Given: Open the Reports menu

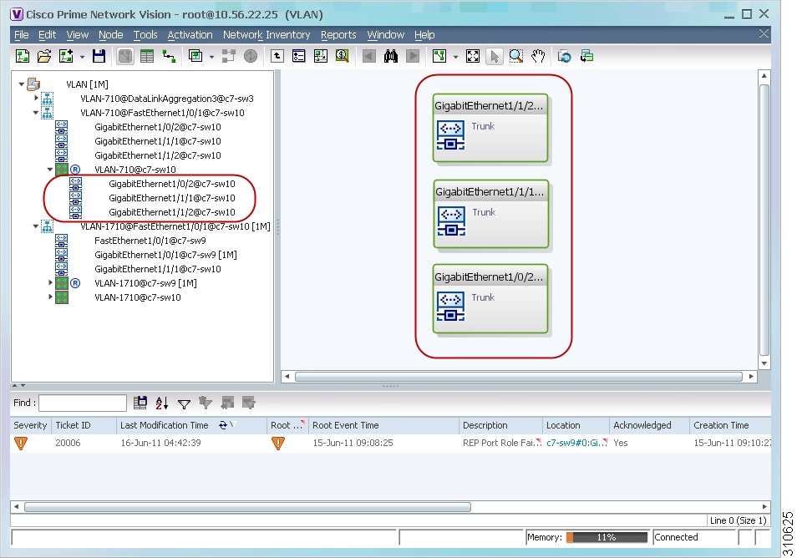Looking at the screenshot, I should (x=338, y=34).
